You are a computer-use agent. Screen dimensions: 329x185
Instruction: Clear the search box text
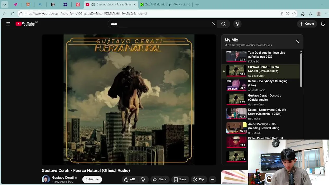click(214, 24)
